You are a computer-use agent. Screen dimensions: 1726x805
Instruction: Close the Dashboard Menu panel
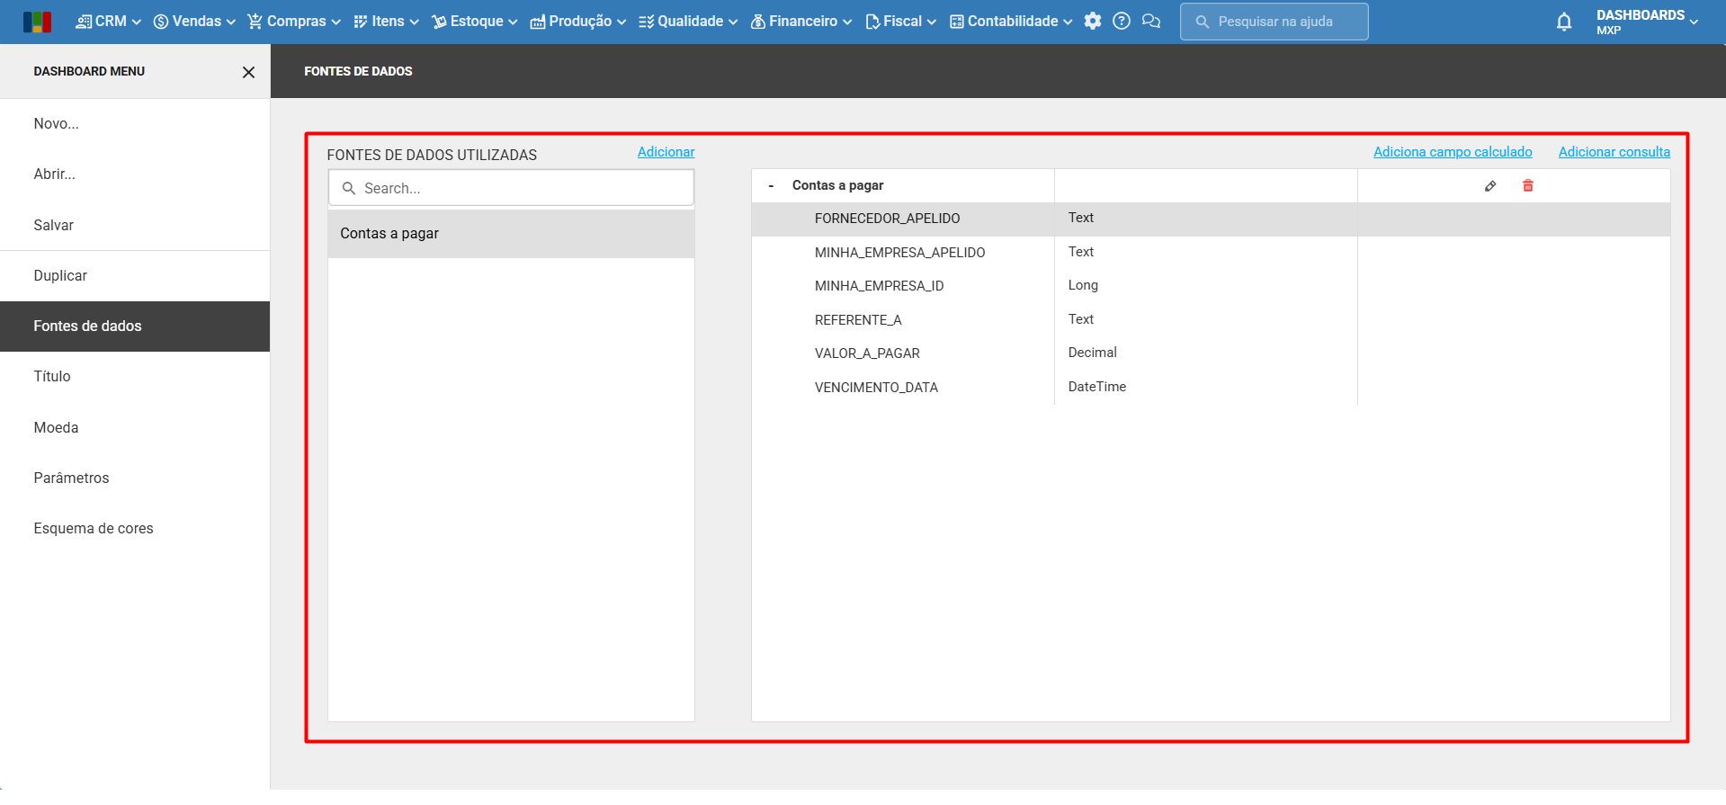(248, 72)
